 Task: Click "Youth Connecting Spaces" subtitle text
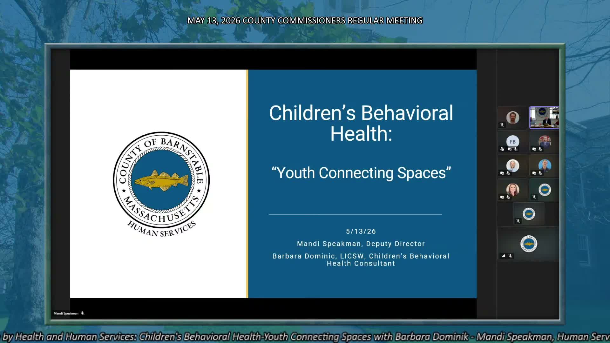pyautogui.click(x=361, y=173)
